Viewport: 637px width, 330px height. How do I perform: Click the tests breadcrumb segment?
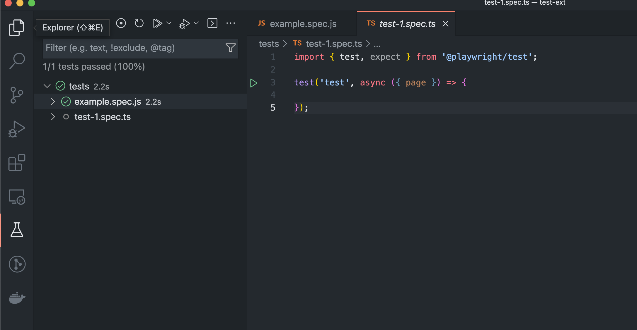tap(269, 44)
